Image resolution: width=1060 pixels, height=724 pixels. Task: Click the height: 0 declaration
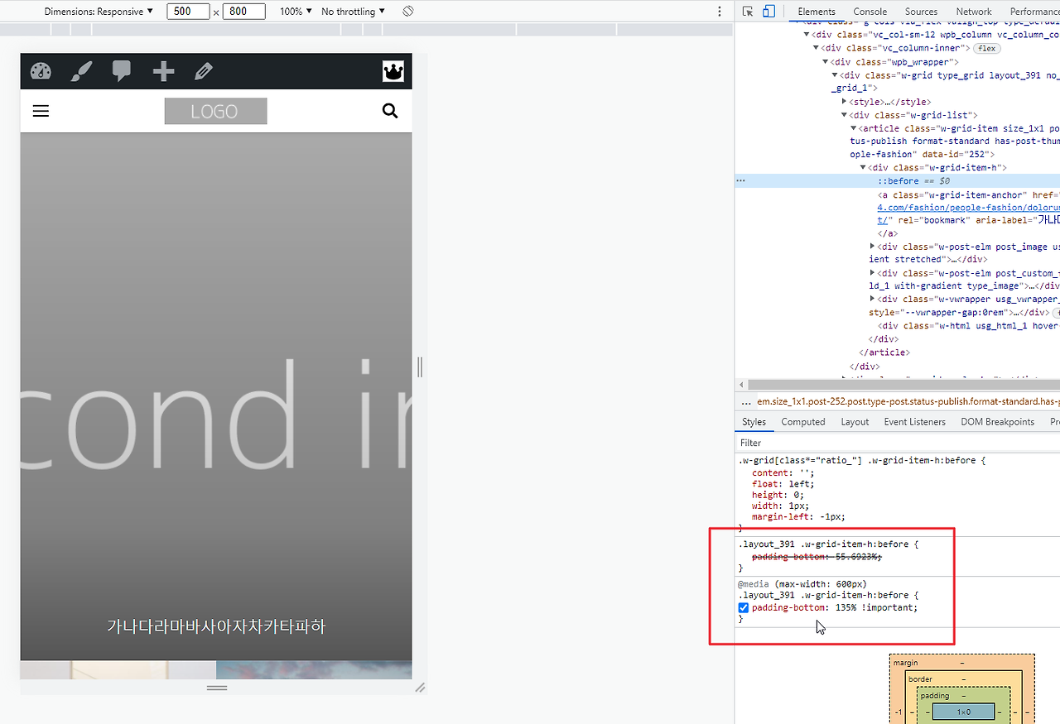tap(778, 495)
